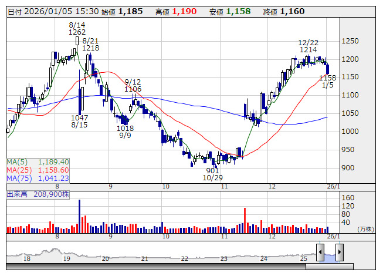Click the 901 10/29 low label
Image resolution: width=383 pixels, height=276 pixels.
click(212, 174)
